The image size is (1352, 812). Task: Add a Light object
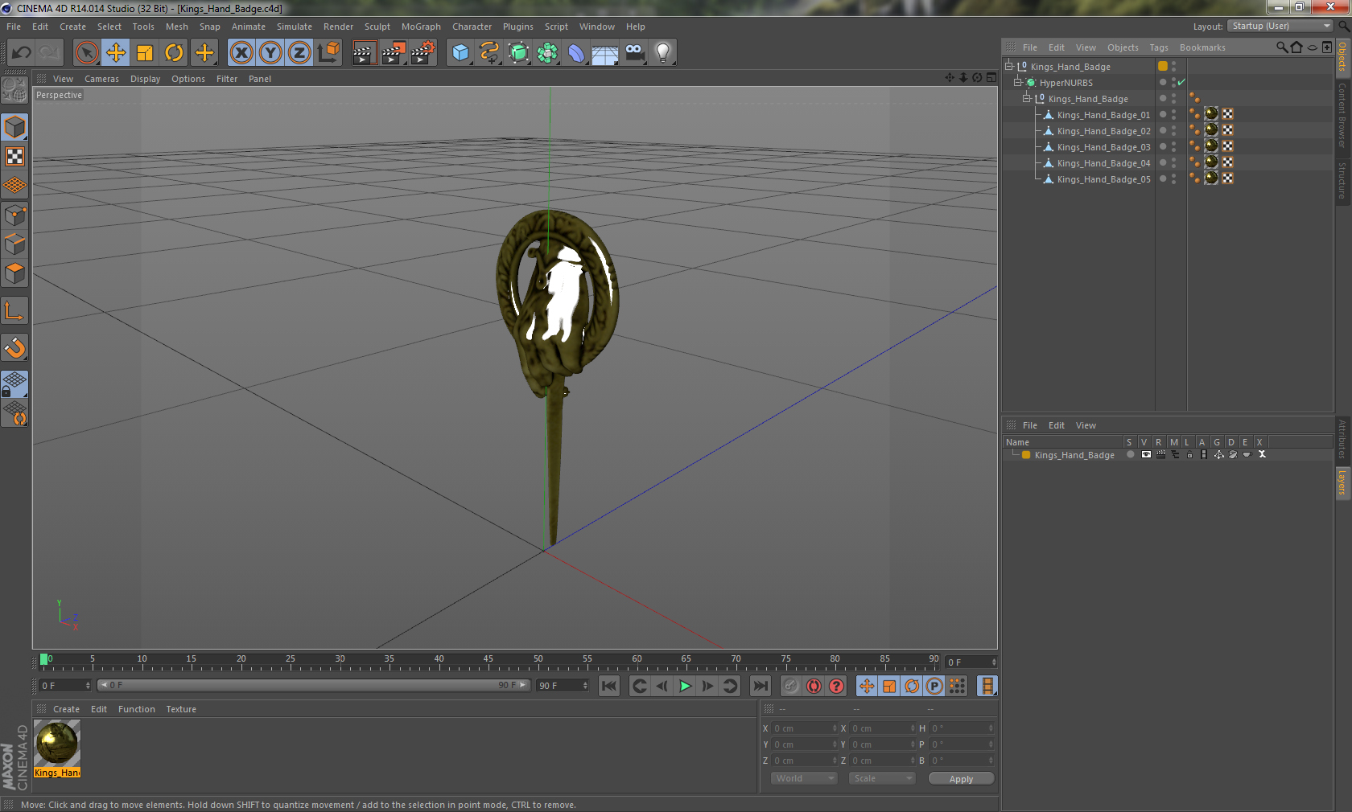coord(663,53)
